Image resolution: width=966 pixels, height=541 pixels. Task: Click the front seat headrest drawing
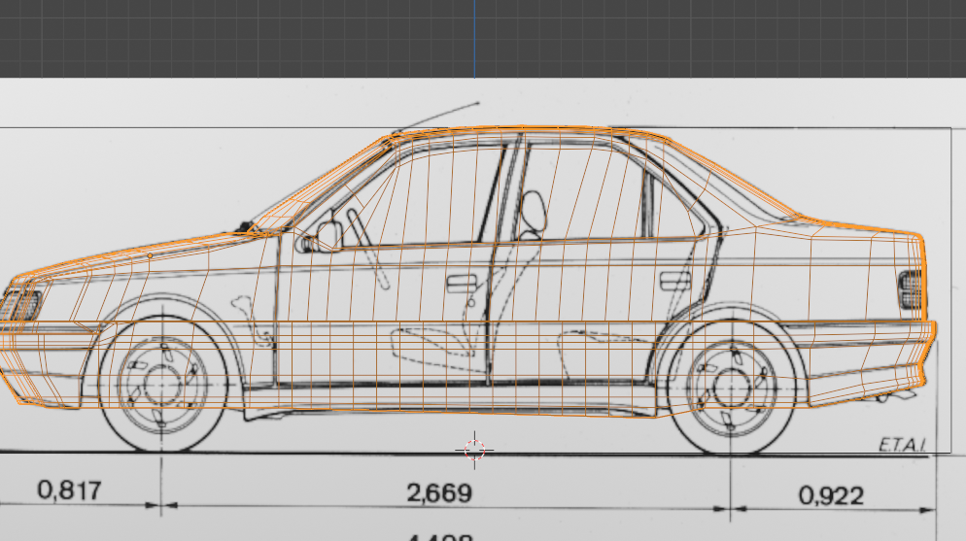click(533, 213)
